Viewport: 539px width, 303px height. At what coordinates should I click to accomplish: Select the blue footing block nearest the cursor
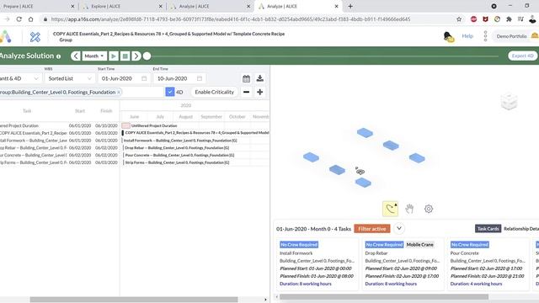363,183
